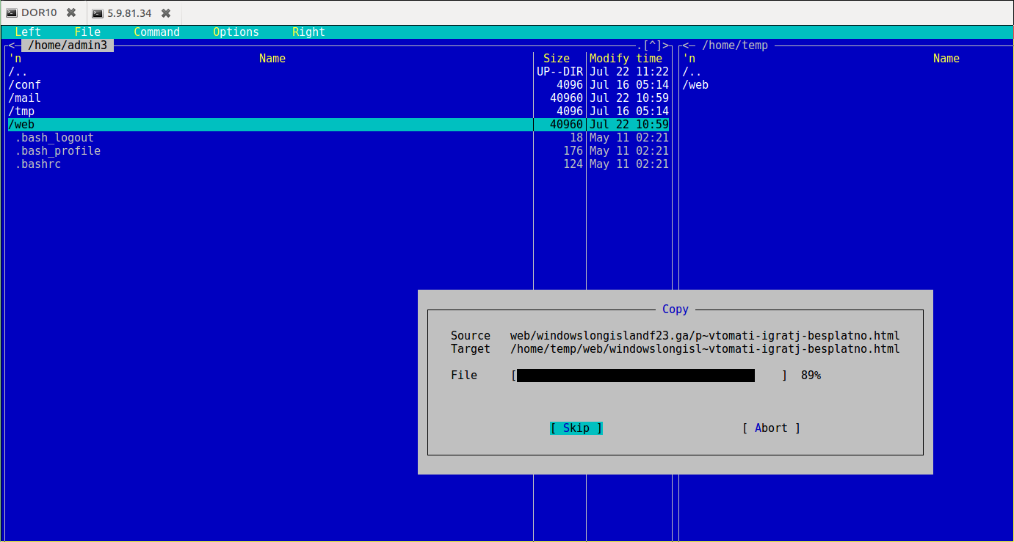Image resolution: width=1014 pixels, height=542 pixels.
Task: Click size 176 of .bash_profile
Action: 573,151
